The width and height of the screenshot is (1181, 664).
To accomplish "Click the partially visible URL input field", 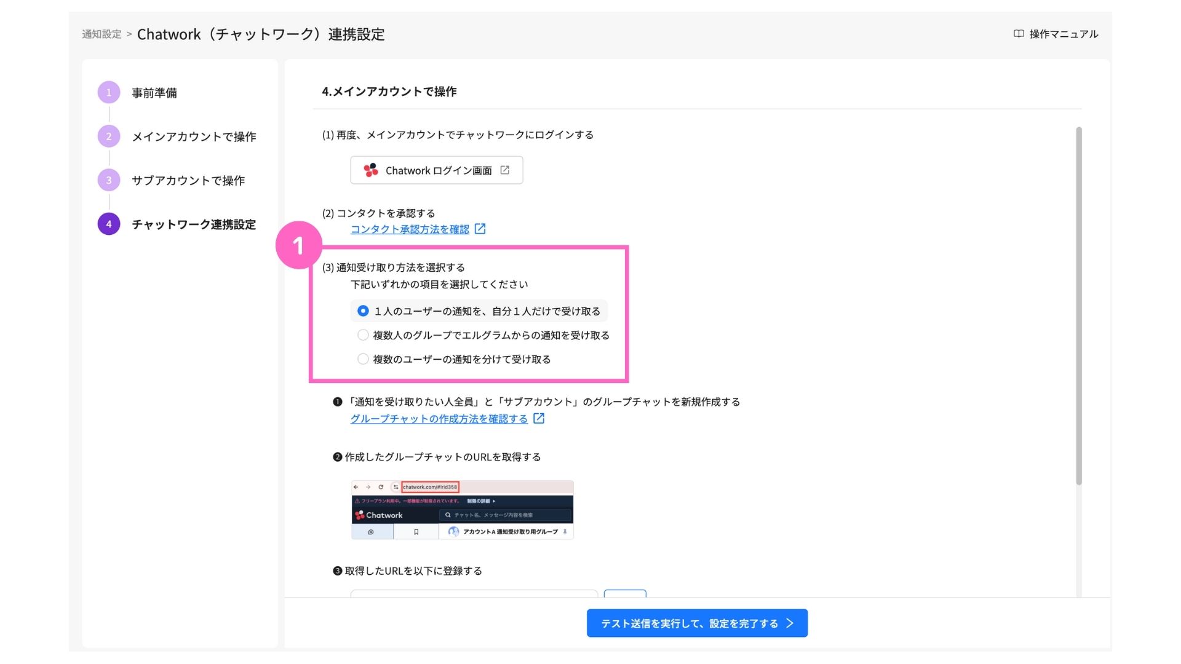I will coord(474,593).
